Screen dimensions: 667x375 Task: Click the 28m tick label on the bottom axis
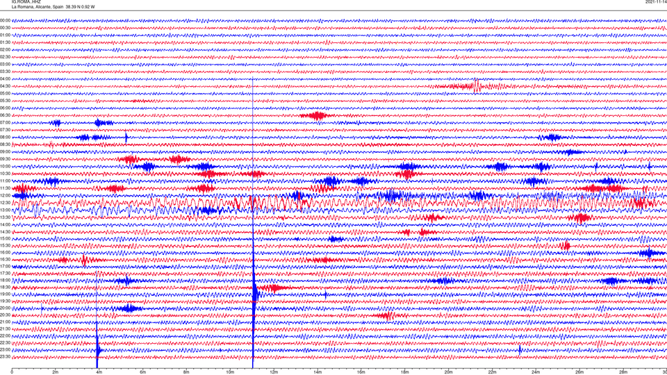click(x=623, y=372)
